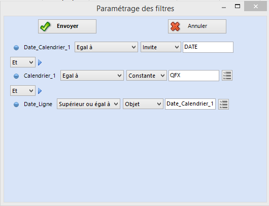Open Egal à dropdown for Date_Calendrier_1

point(106,47)
